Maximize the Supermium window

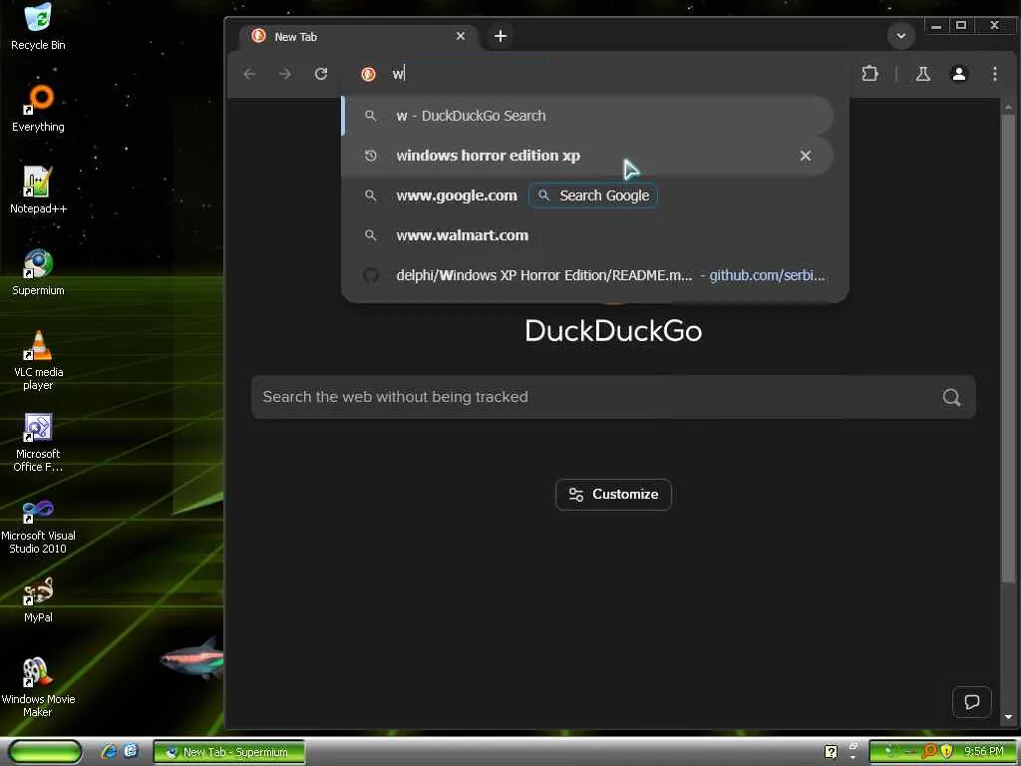pyautogui.click(x=961, y=26)
